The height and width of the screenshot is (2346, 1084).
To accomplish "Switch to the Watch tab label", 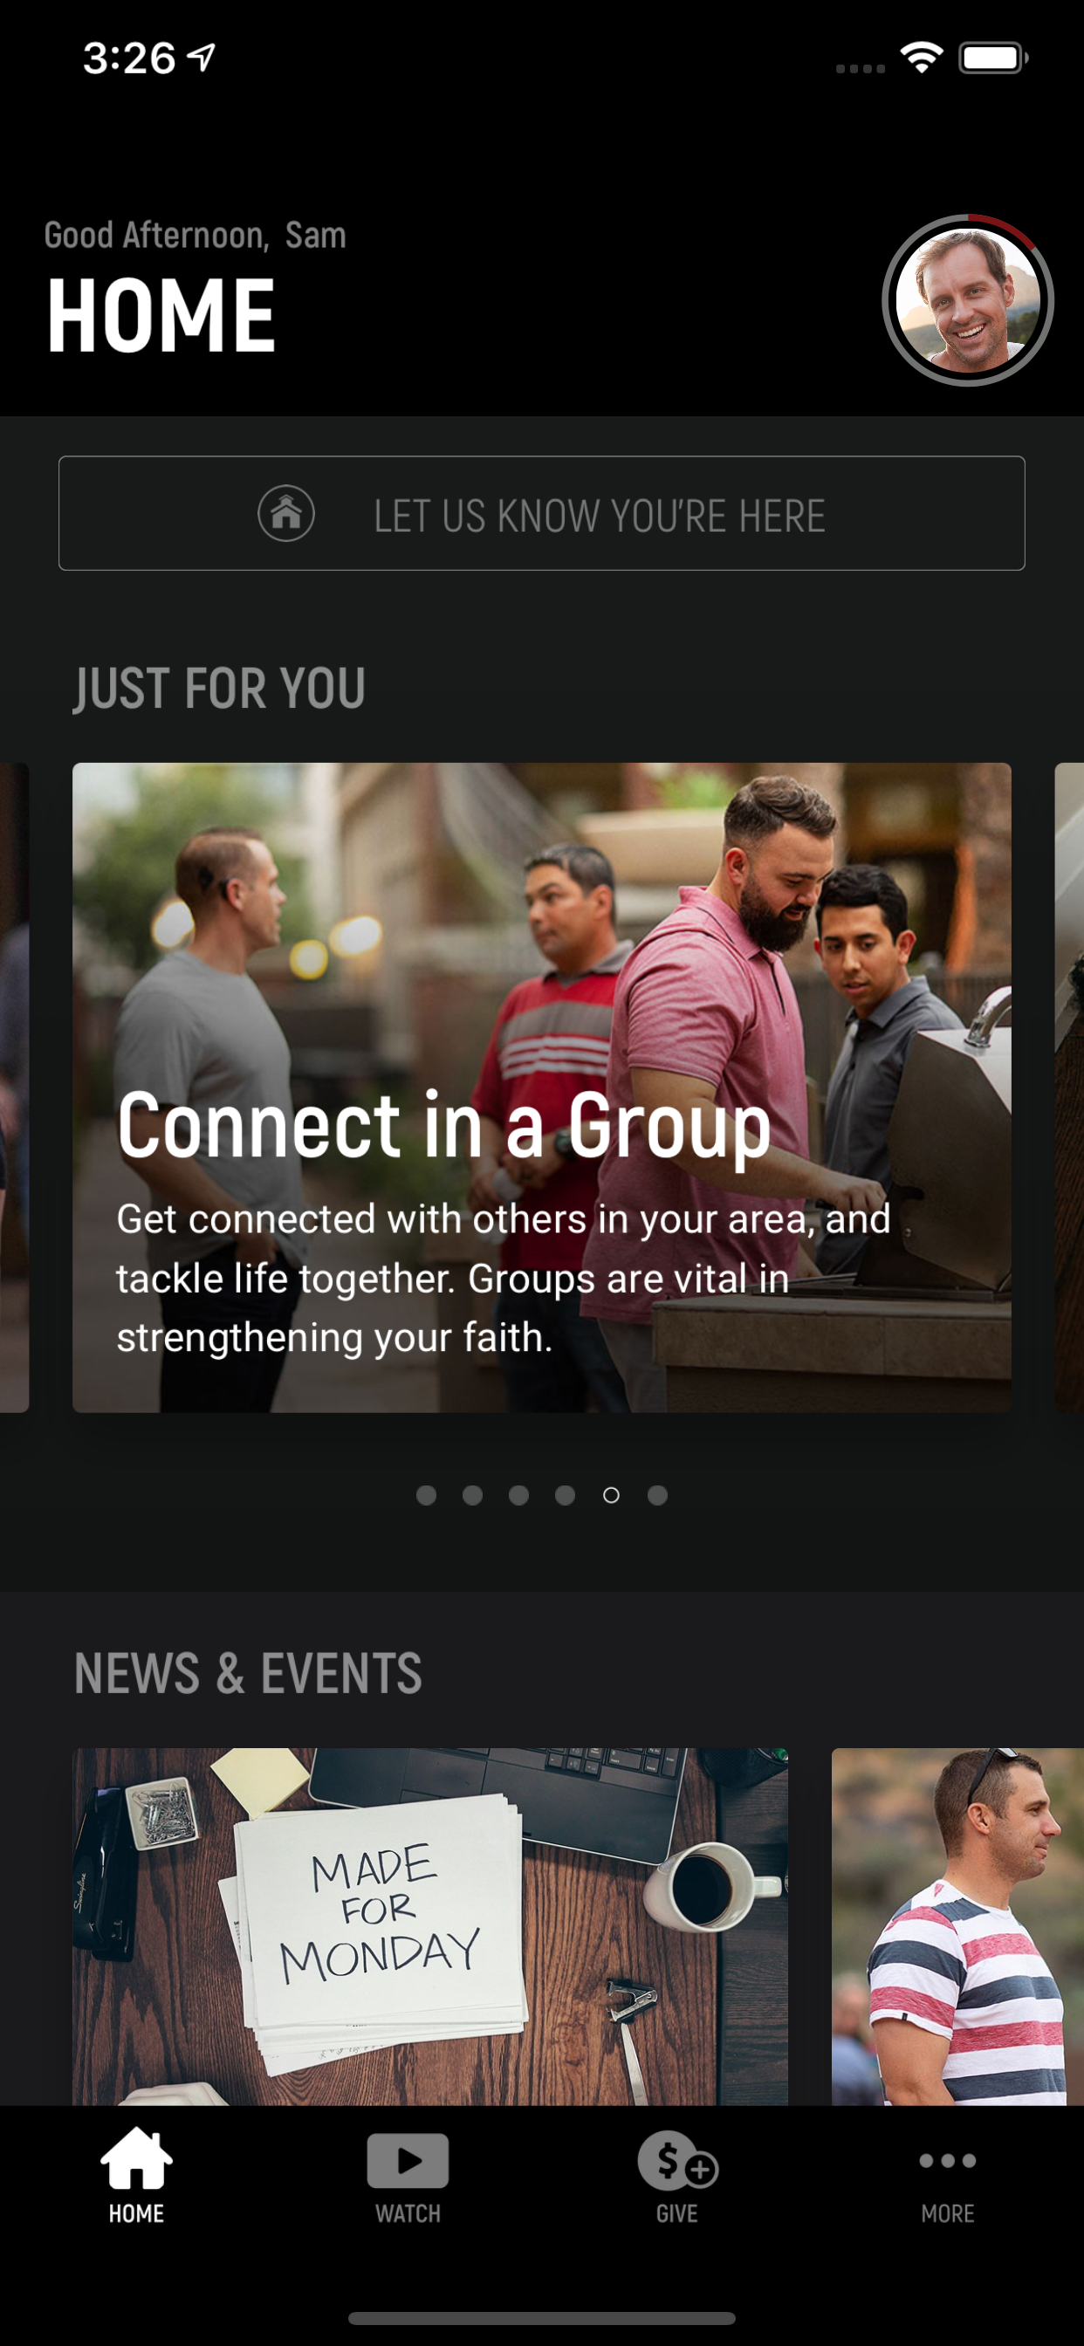I will [408, 2213].
